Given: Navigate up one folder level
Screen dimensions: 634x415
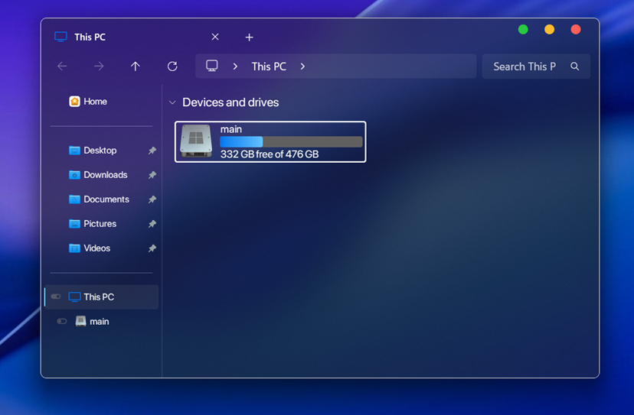Looking at the screenshot, I should coord(136,66).
